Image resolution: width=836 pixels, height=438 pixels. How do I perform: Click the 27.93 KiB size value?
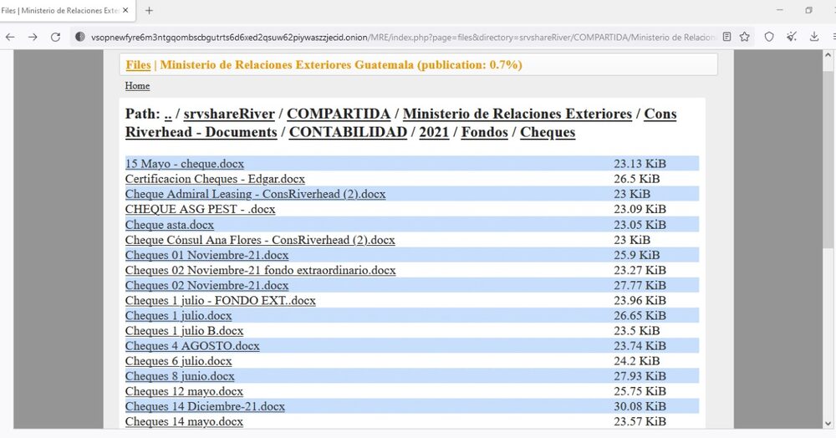[640, 376]
